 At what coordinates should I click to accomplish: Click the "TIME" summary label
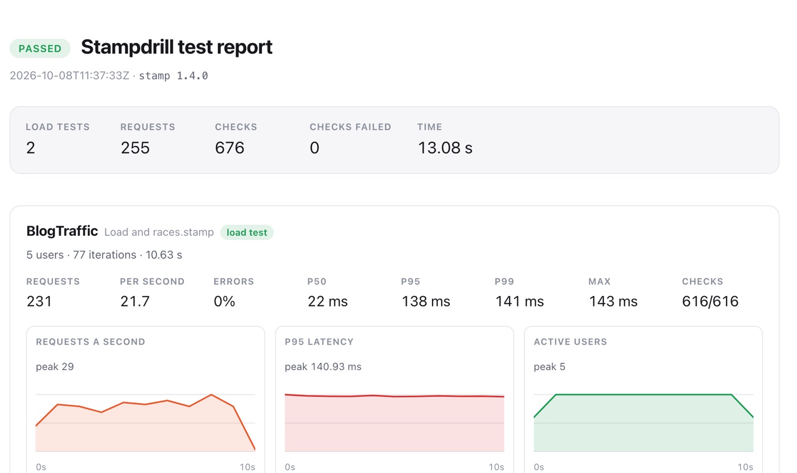click(430, 127)
